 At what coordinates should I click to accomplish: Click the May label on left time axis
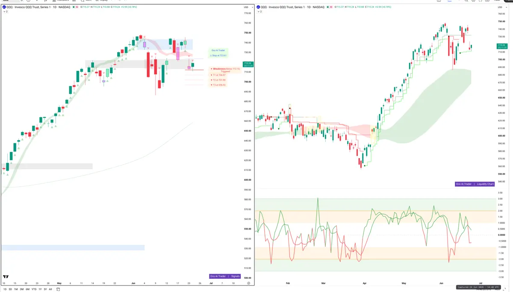[59, 283]
